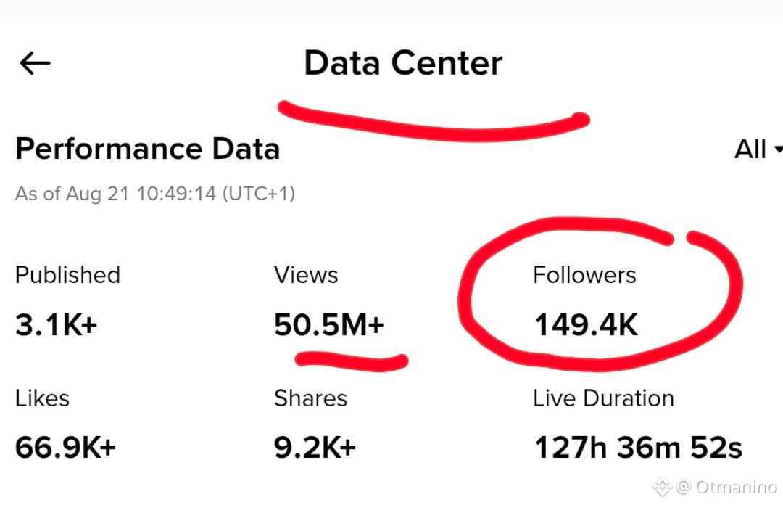Go back using the arrow icon

[x=35, y=63]
